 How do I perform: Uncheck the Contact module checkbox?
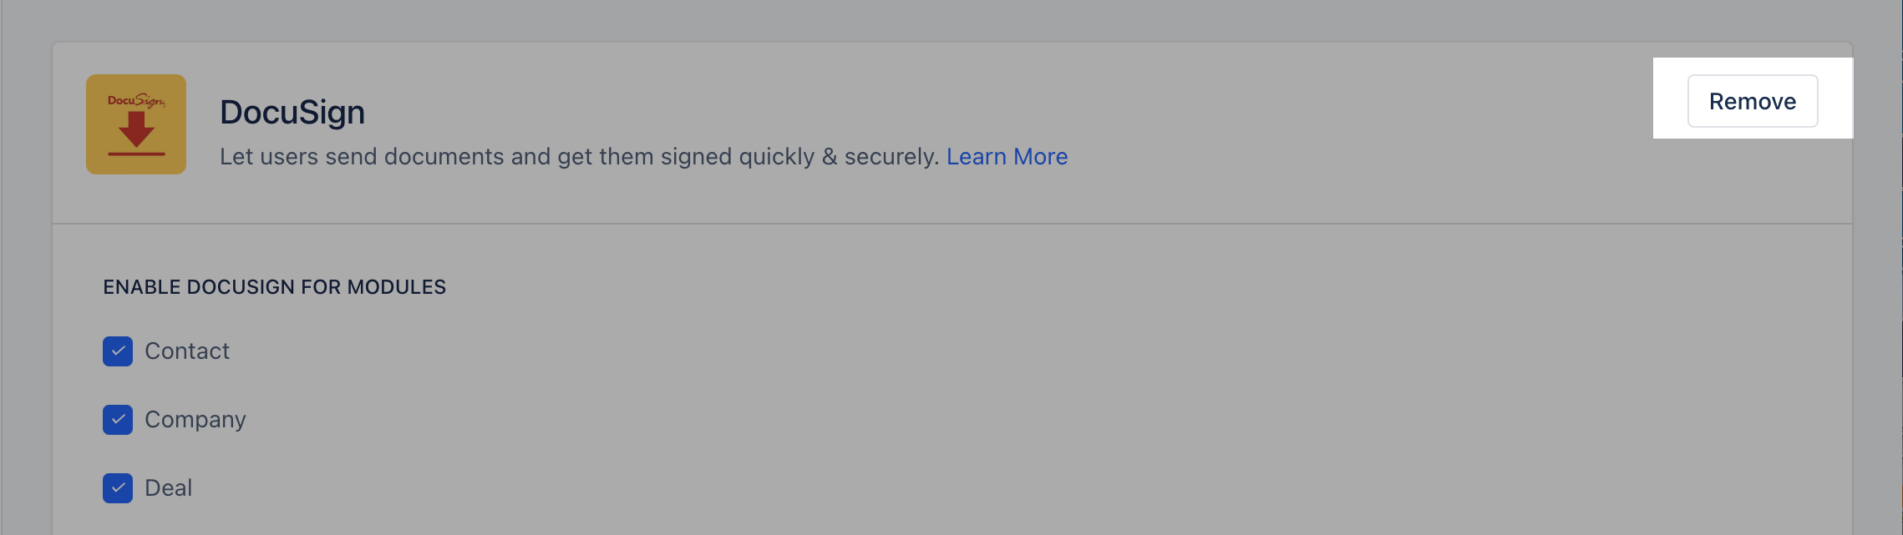tap(118, 351)
